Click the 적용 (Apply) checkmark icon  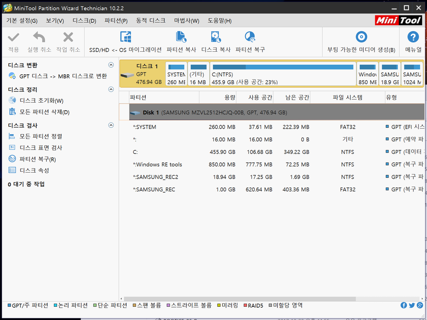pos(13,37)
